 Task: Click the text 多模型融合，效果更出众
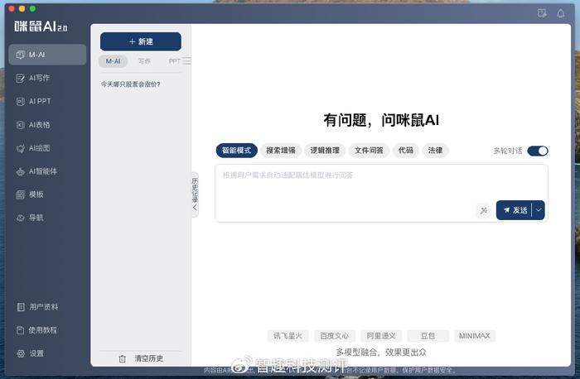(381, 352)
